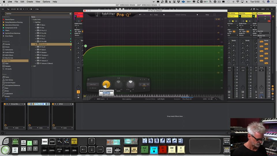Click the Tap tempo button

(x=8, y=9)
